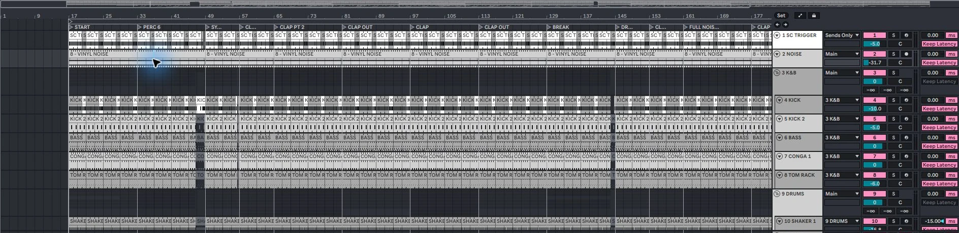Arm the 5 KICK 2 track for recording
Image resolution: width=959 pixels, height=233 pixels.
click(906, 119)
